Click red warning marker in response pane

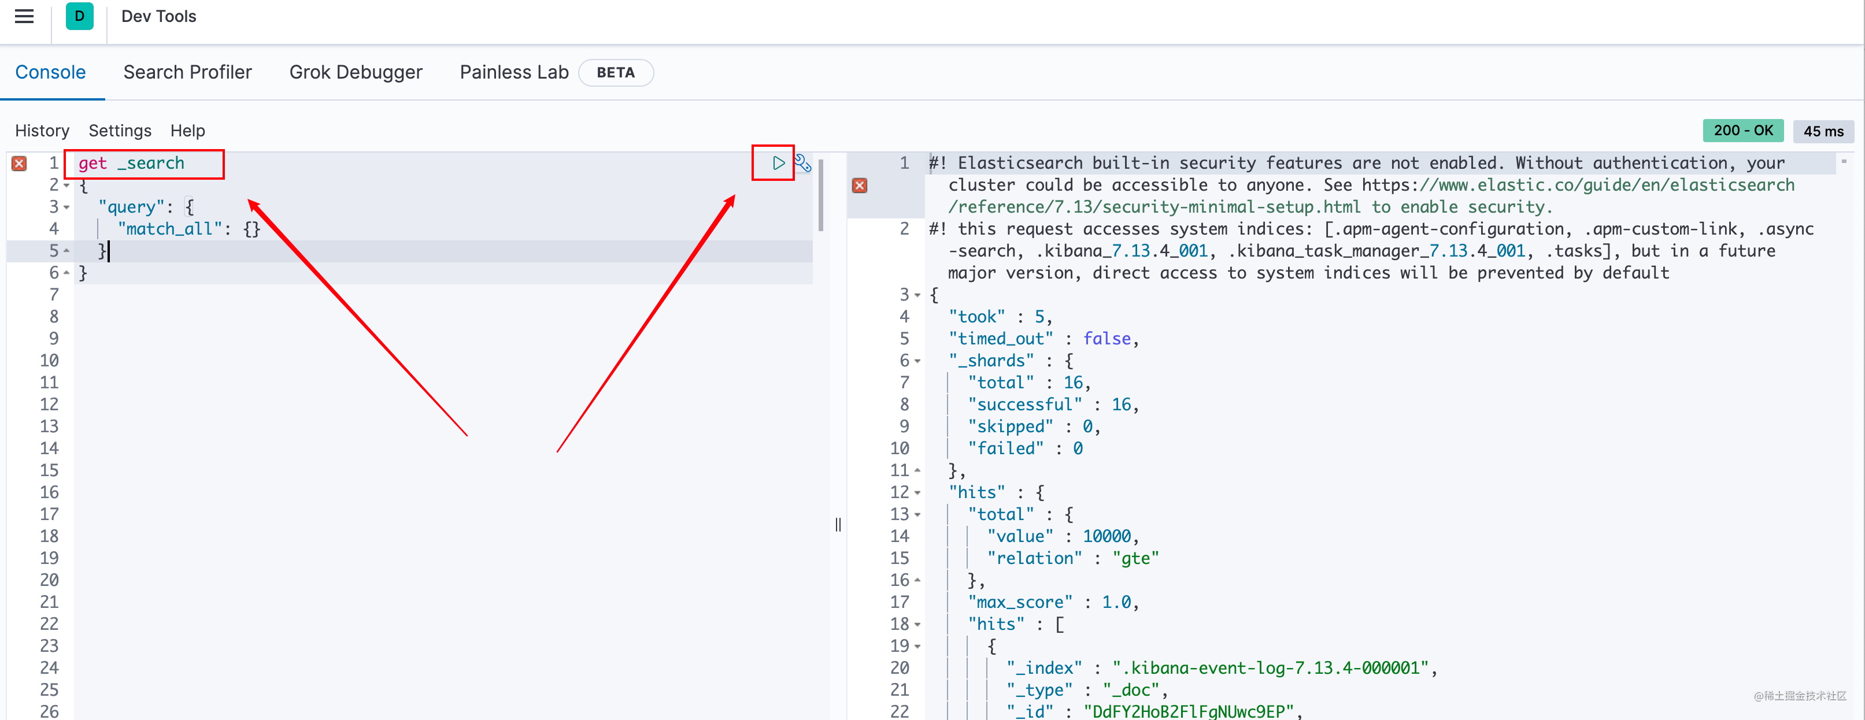click(x=860, y=185)
